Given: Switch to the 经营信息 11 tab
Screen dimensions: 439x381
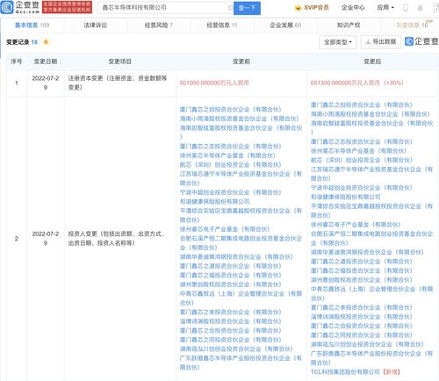Looking at the screenshot, I should tap(222, 25).
